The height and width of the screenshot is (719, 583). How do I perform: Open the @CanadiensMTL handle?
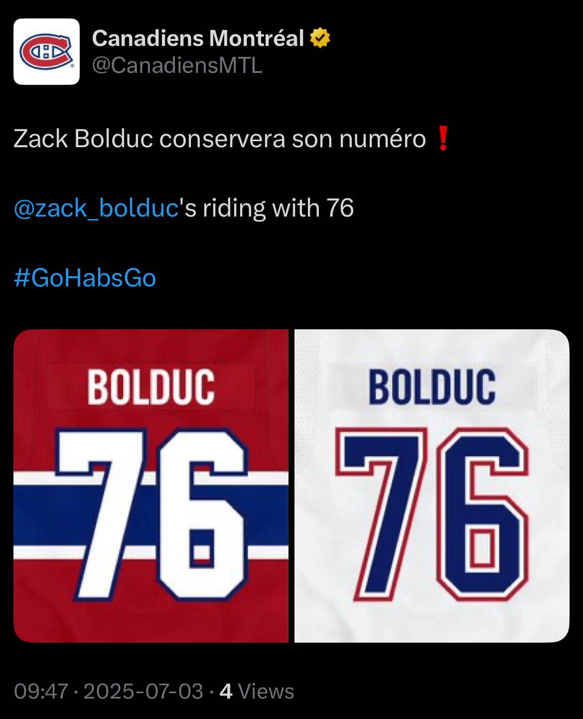177,65
